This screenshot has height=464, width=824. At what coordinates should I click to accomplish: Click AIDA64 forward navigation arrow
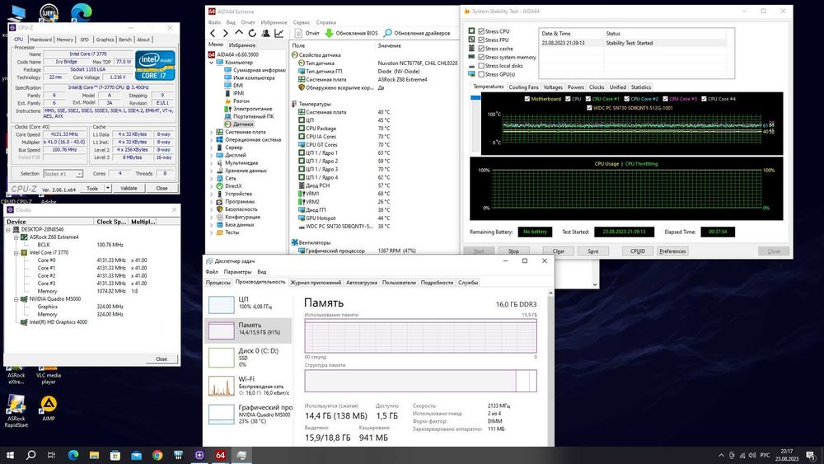point(226,33)
